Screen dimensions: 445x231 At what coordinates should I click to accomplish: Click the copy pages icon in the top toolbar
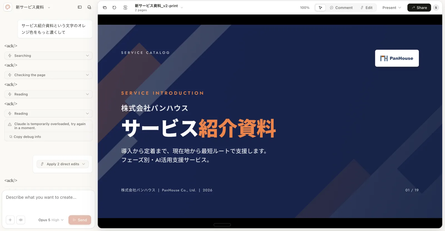click(x=105, y=7)
